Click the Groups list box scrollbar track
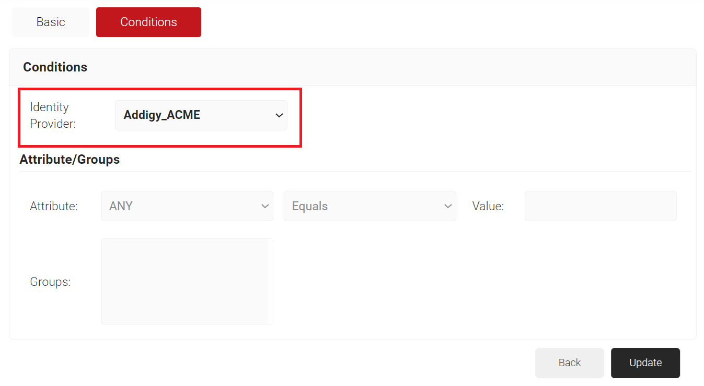The width and height of the screenshot is (704, 386). tap(270, 281)
